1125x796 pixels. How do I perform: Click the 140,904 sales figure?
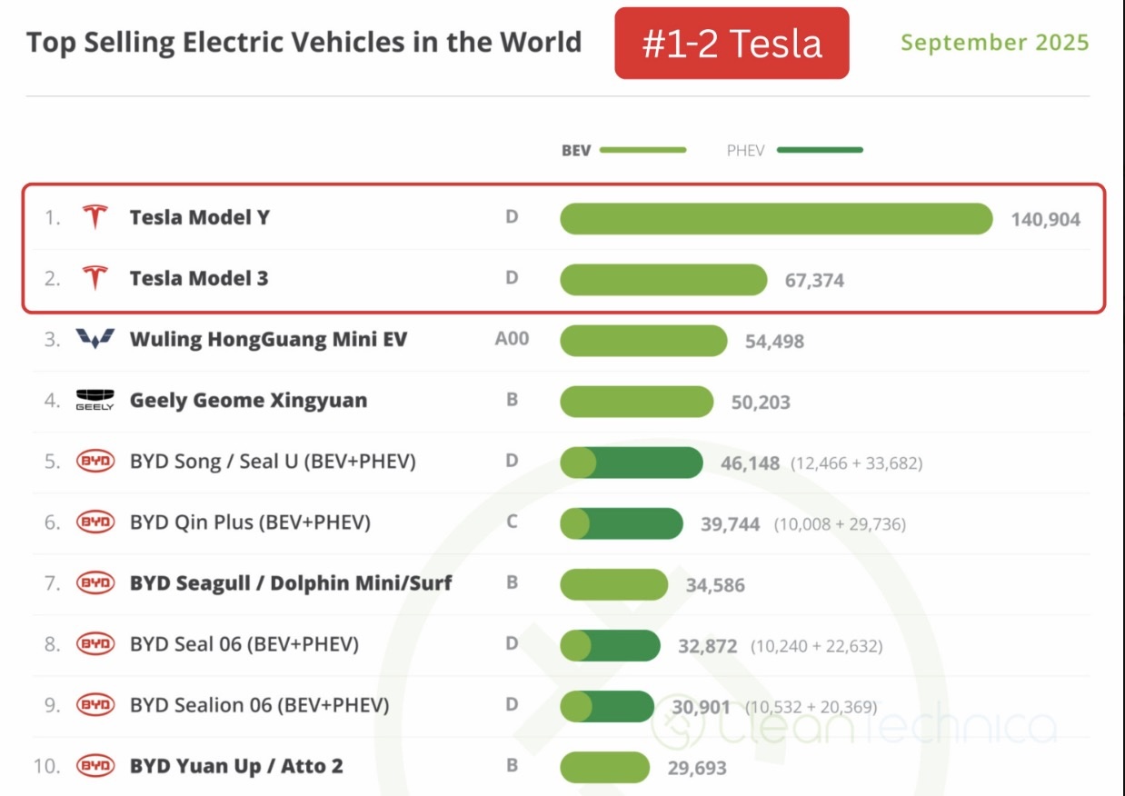click(x=1045, y=219)
